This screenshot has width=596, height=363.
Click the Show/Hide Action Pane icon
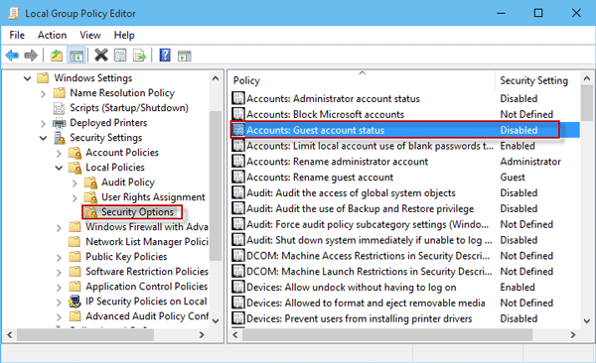pos(185,56)
